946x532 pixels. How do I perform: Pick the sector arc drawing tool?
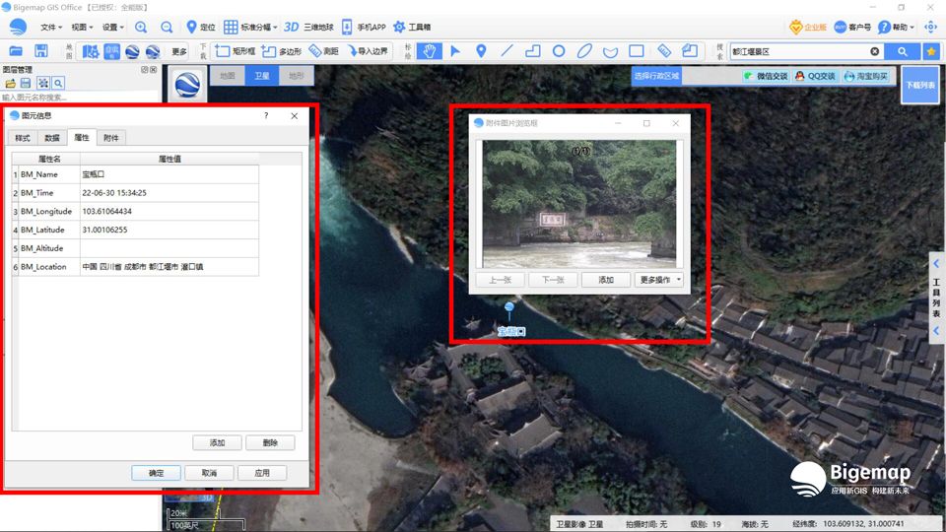(x=611, y=52)
